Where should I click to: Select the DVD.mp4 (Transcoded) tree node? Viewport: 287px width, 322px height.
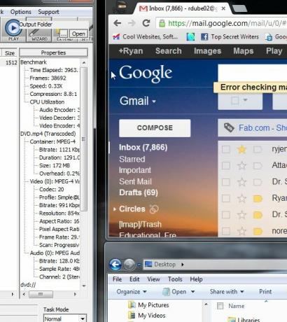48,134
